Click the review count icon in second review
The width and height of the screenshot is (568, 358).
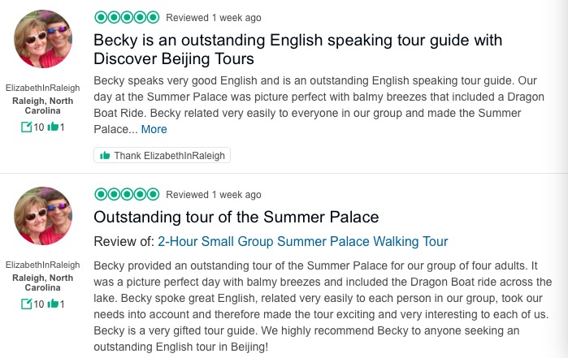[x=27, y=304]
